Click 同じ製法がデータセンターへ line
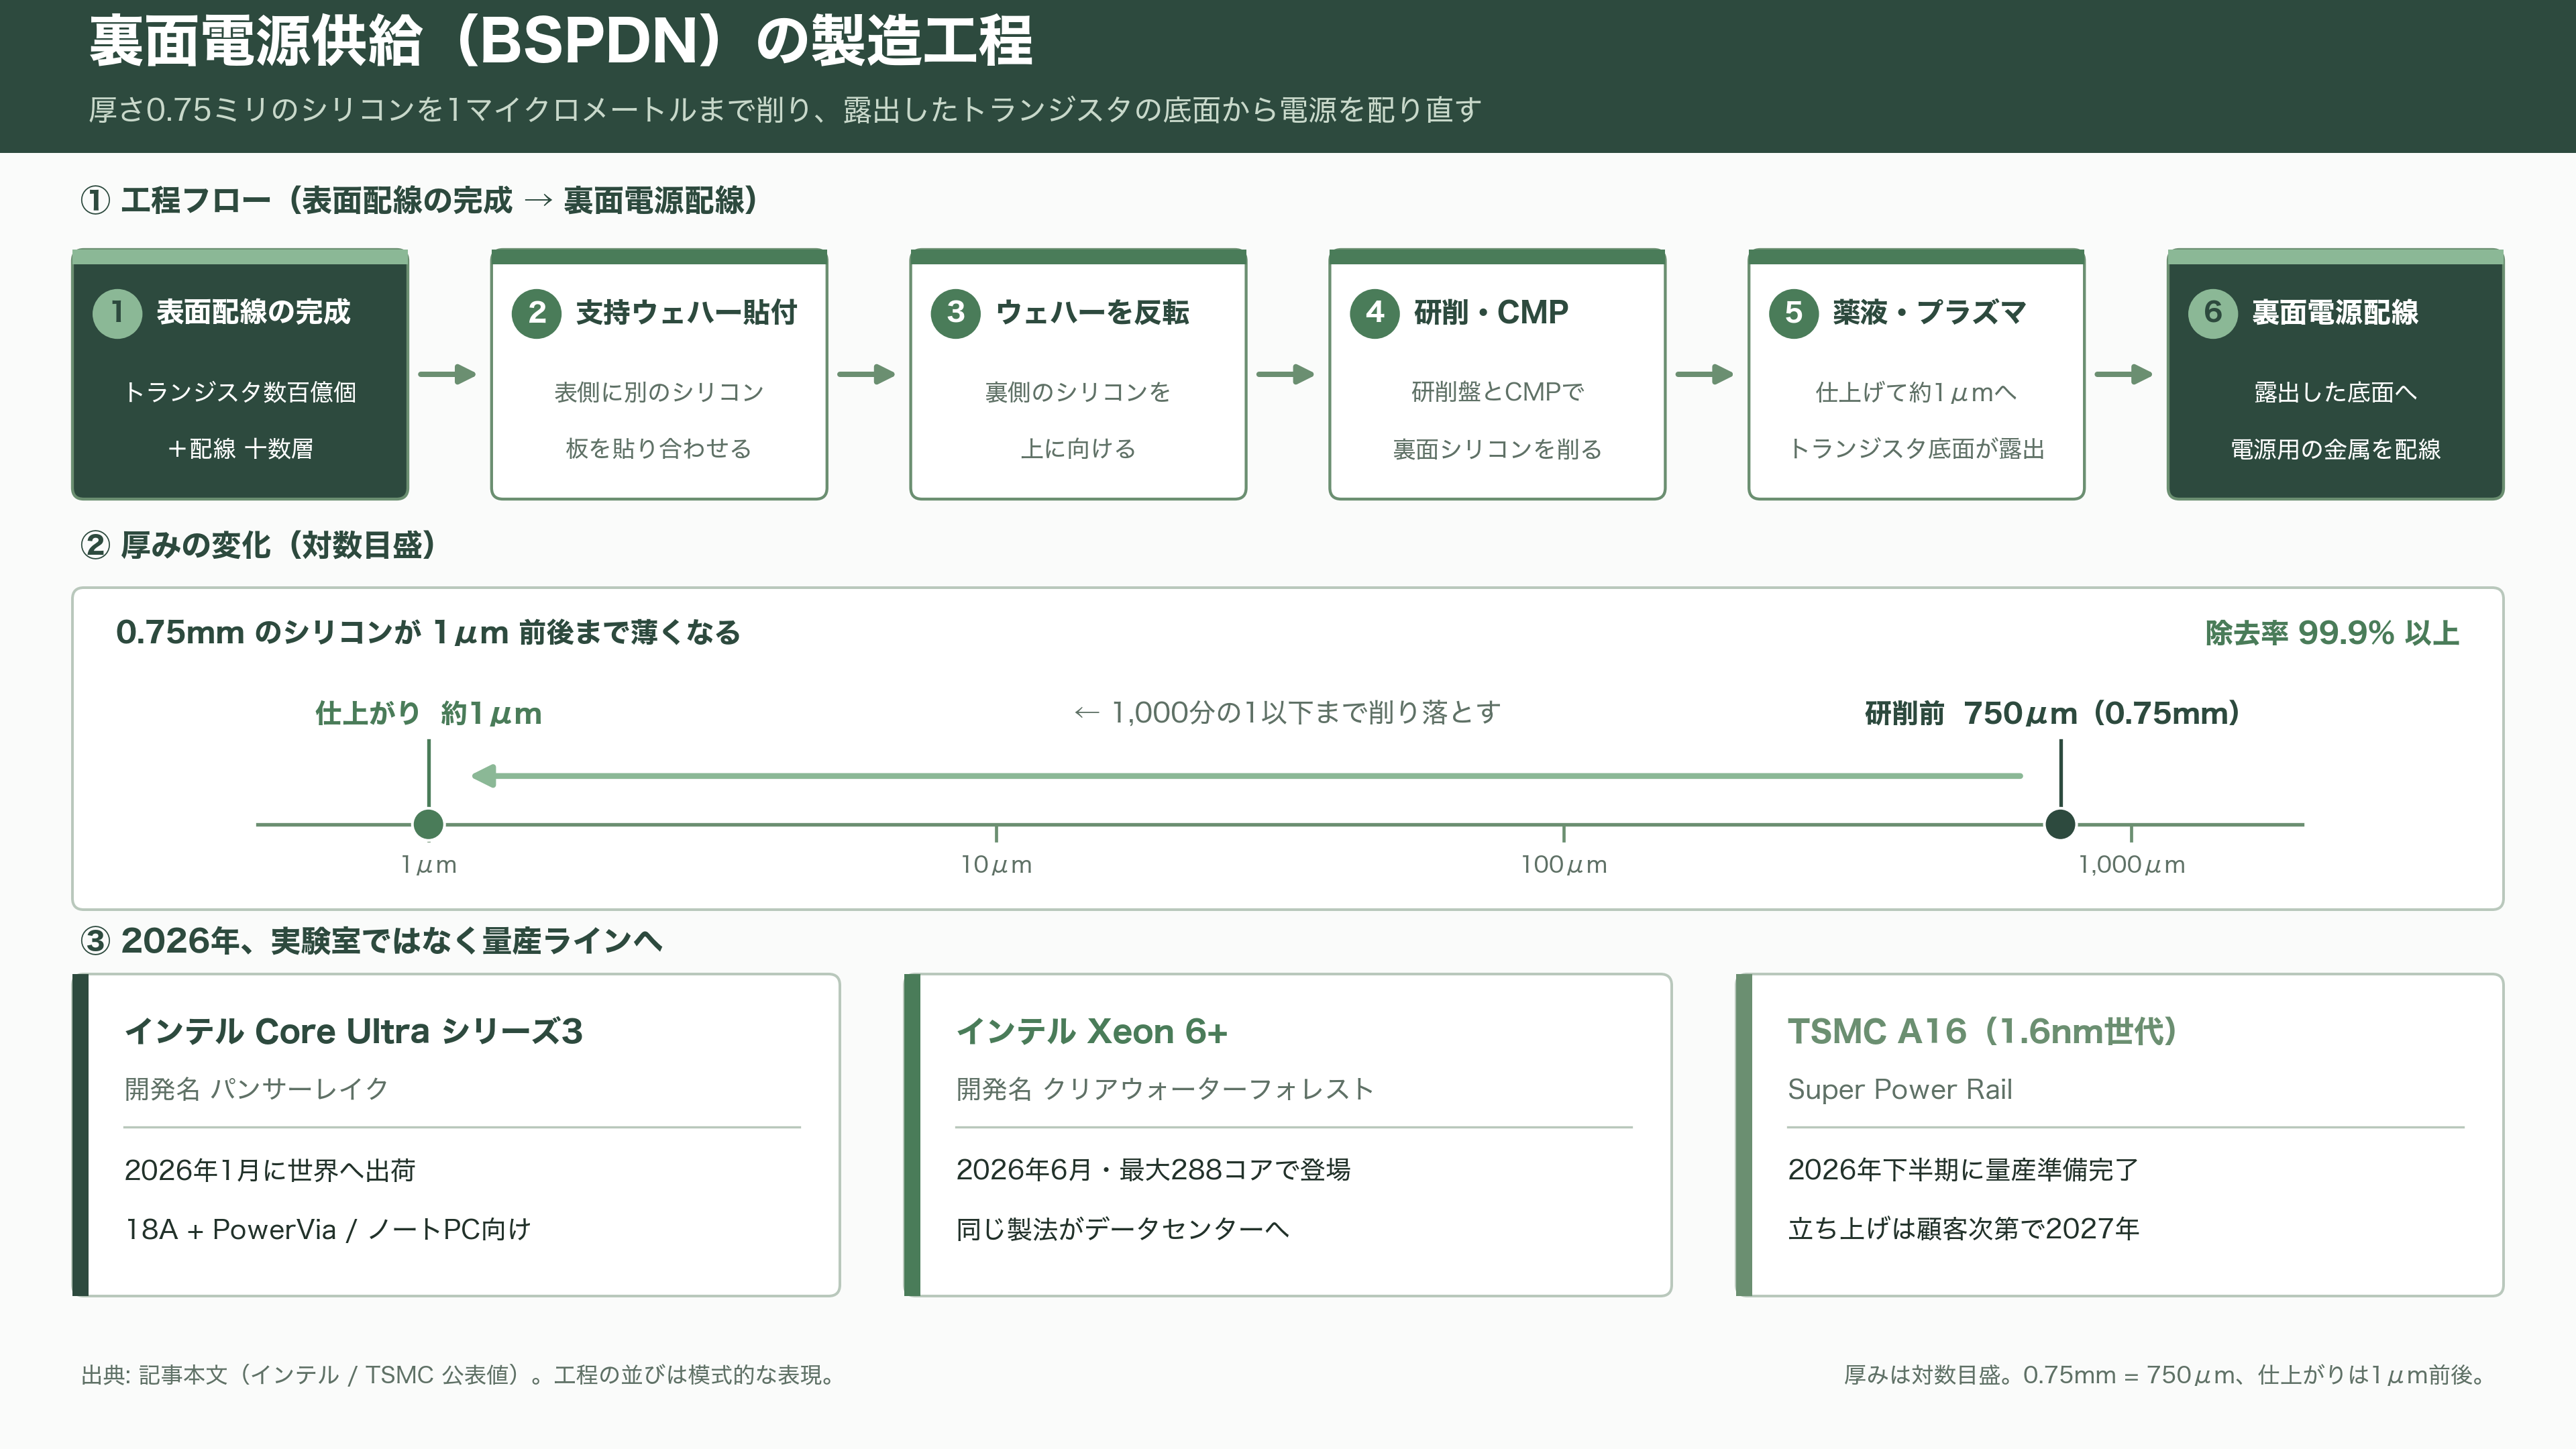Screen dimensions: 2576x1449 pos(1123,1229)
